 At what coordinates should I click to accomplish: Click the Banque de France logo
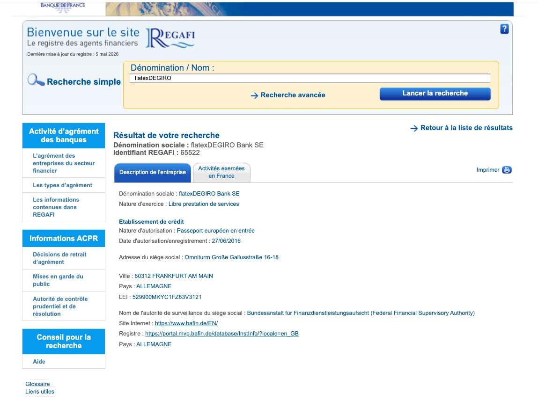[x=63, y=7]
